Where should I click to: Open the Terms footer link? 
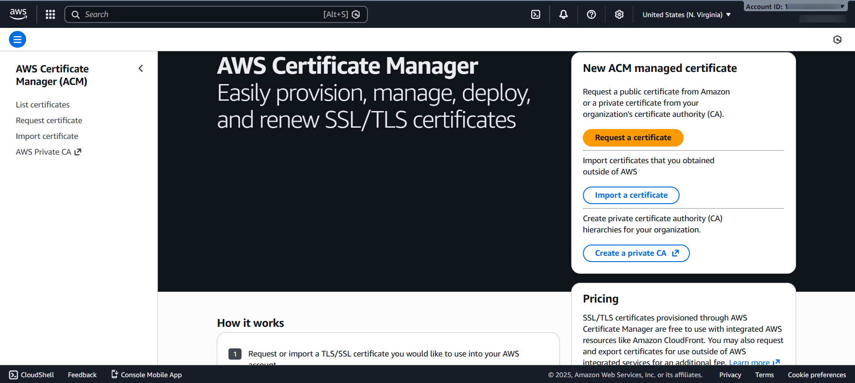pyautogui.click(x=765, y=374)
